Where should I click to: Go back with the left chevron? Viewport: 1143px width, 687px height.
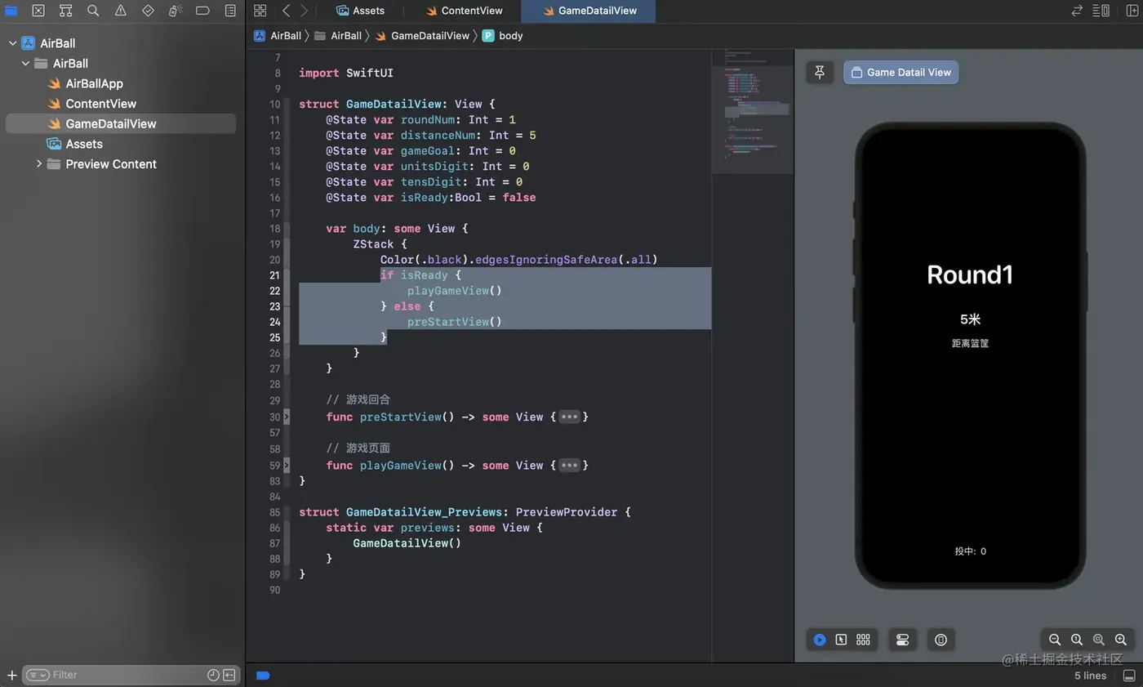pos(286,11)
